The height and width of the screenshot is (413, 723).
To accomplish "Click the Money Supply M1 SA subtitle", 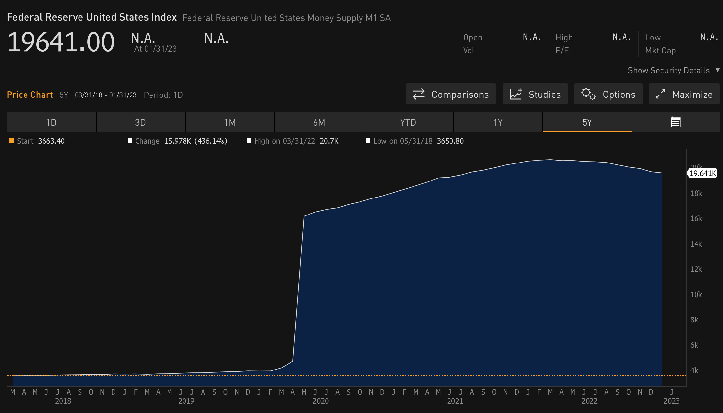I will (287, 18).
